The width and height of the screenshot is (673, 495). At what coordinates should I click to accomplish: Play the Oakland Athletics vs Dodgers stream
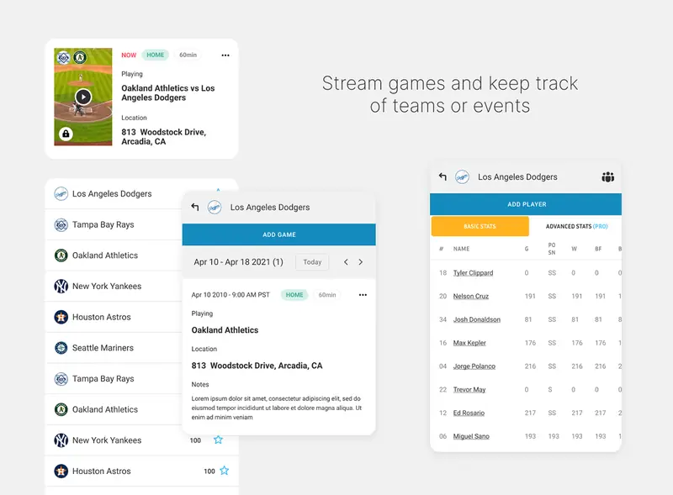tap(83, 97)
